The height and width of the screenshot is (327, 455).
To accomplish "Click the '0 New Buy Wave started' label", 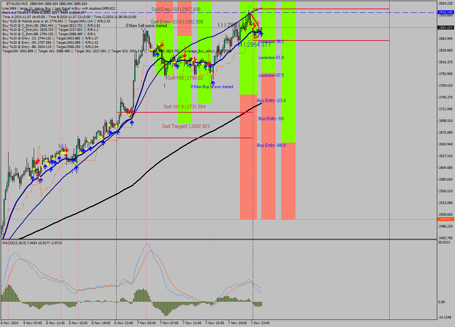I will [212, 87].
